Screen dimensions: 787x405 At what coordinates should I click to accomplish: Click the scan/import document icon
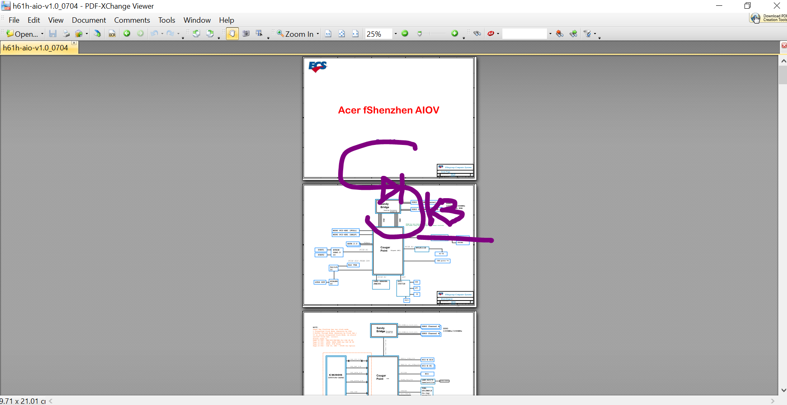(x=97, y=34)
